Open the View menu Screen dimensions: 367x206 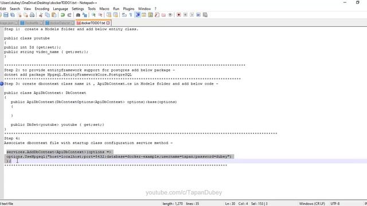[x=27, y=9]
